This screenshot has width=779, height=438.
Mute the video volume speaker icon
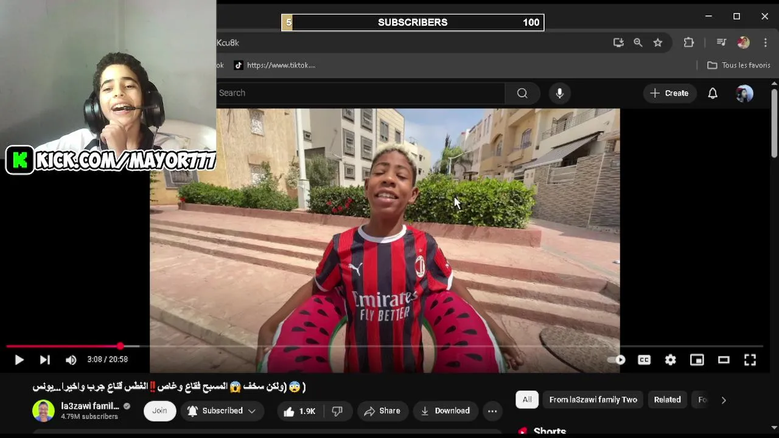pyautogui.click(x=71, y=360)
